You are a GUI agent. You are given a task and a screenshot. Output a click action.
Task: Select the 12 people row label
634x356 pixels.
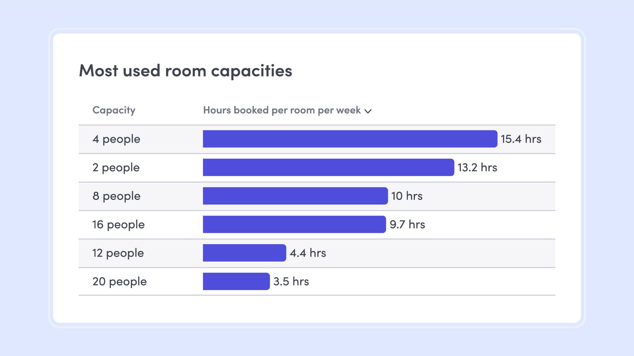click(x=118, y=253)
